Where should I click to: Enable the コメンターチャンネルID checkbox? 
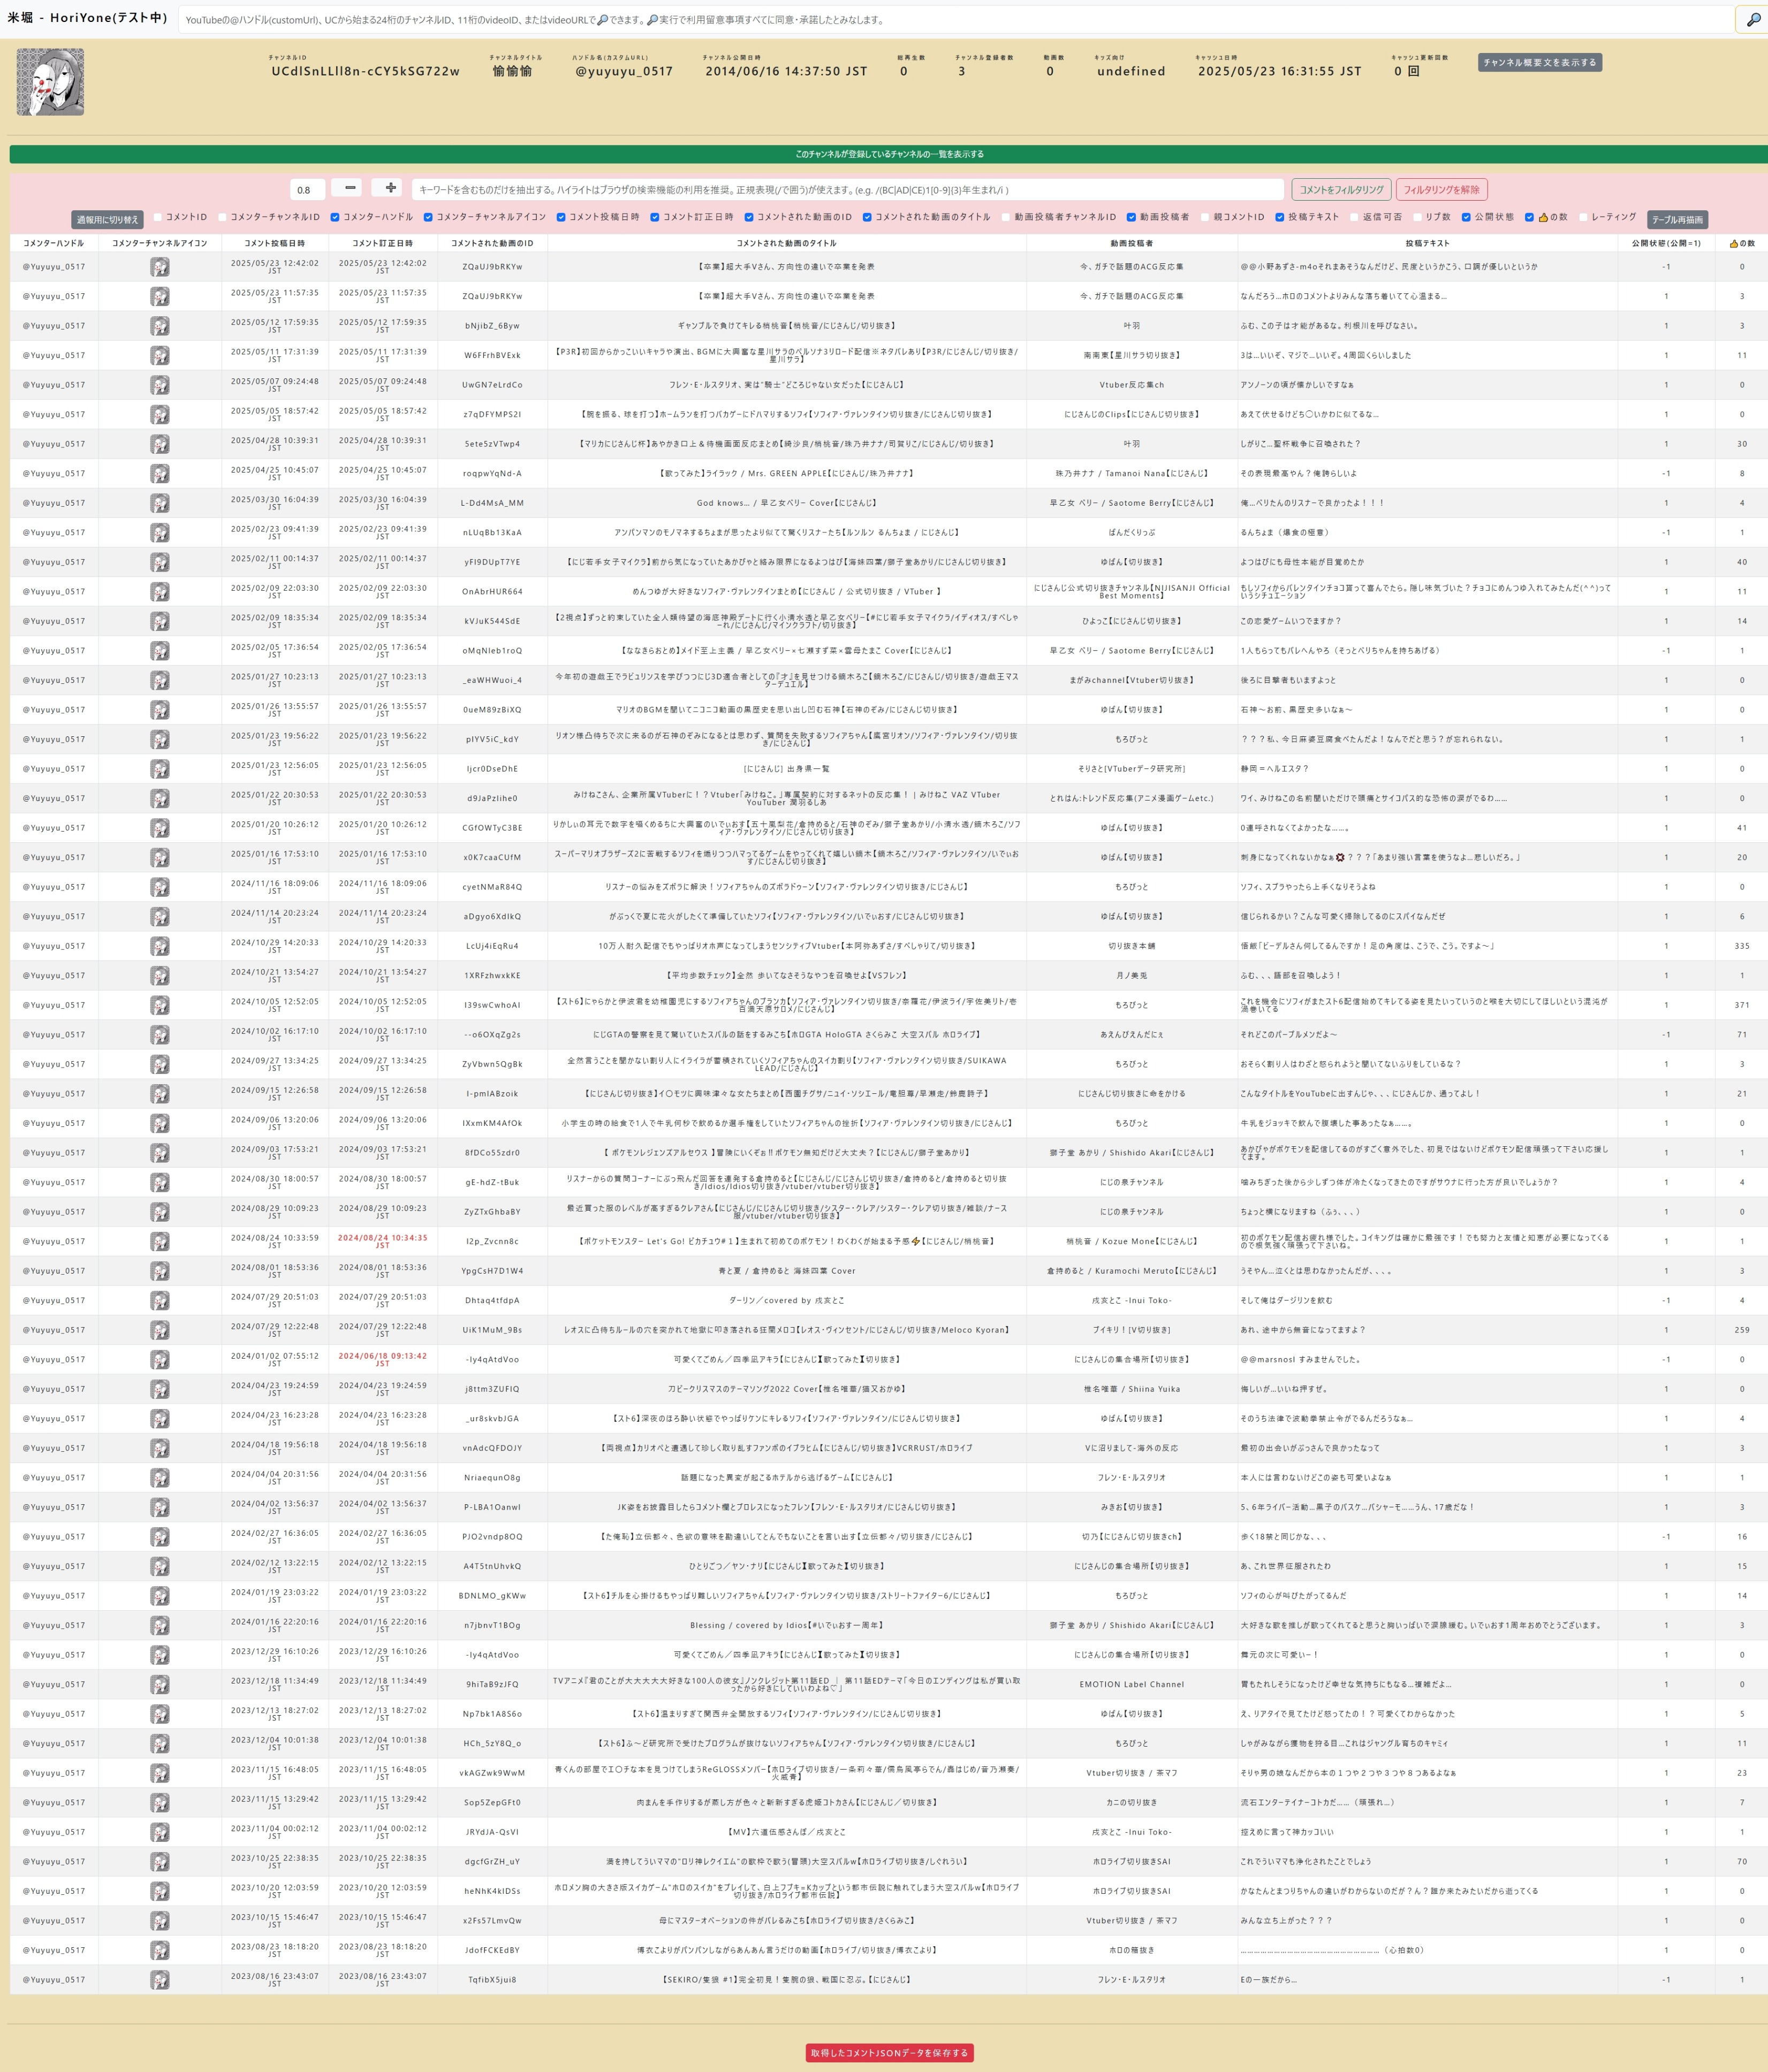point(222,217)
